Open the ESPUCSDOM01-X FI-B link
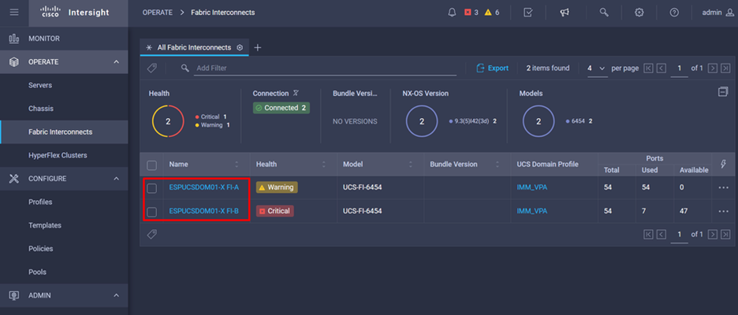Screen dimensions: 738x315 tap(203, 211)
